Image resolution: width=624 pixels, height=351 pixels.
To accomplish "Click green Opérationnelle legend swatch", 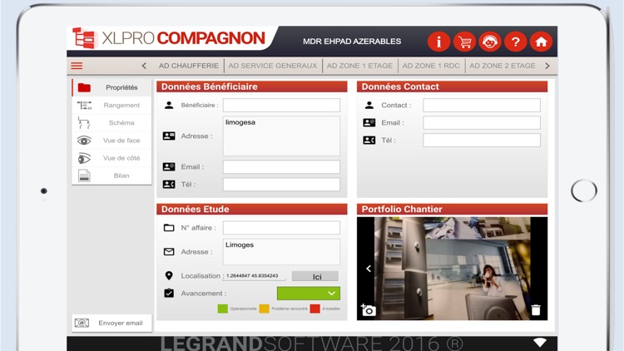I will (x=223, y=309).
